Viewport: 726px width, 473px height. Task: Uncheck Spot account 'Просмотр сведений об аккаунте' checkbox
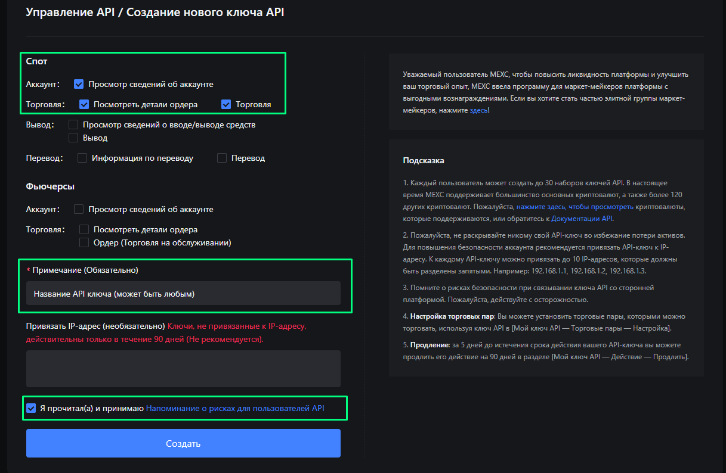point(79,84)
